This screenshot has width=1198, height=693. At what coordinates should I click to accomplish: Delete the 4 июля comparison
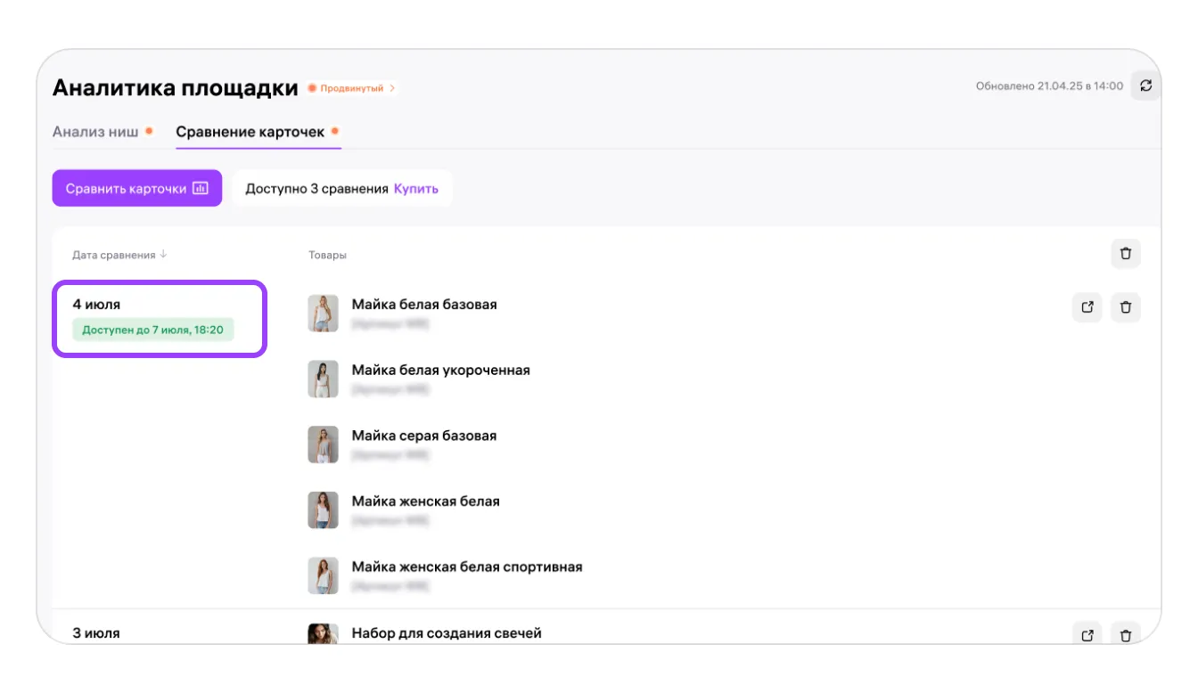coord(1125,307)
